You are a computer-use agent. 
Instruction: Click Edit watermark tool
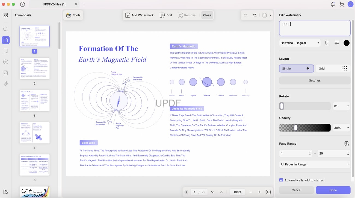point(166,15)
